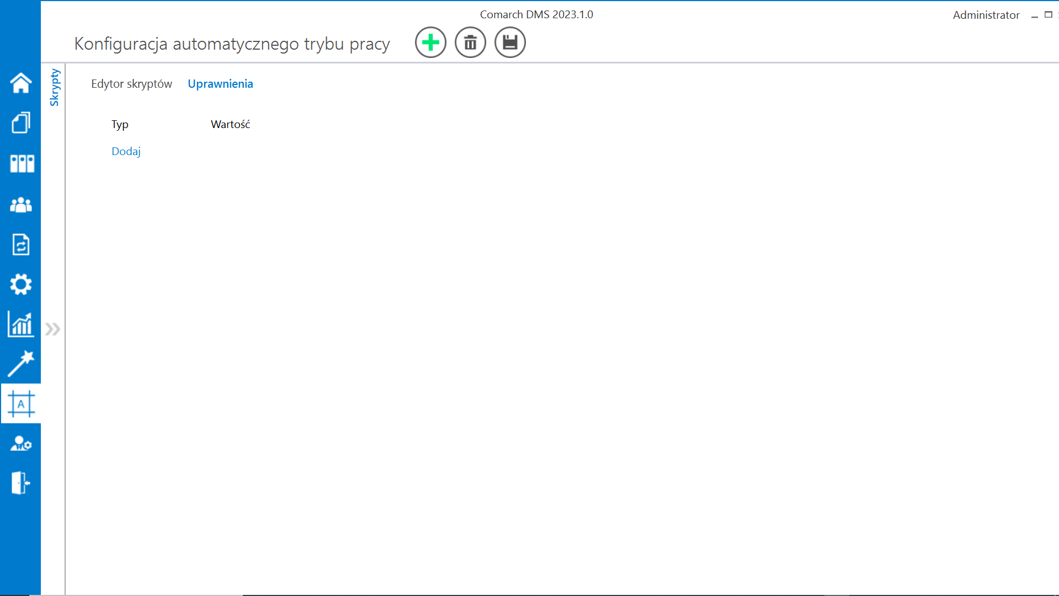
Task: Open the users group icon
Action: point(21,205)
